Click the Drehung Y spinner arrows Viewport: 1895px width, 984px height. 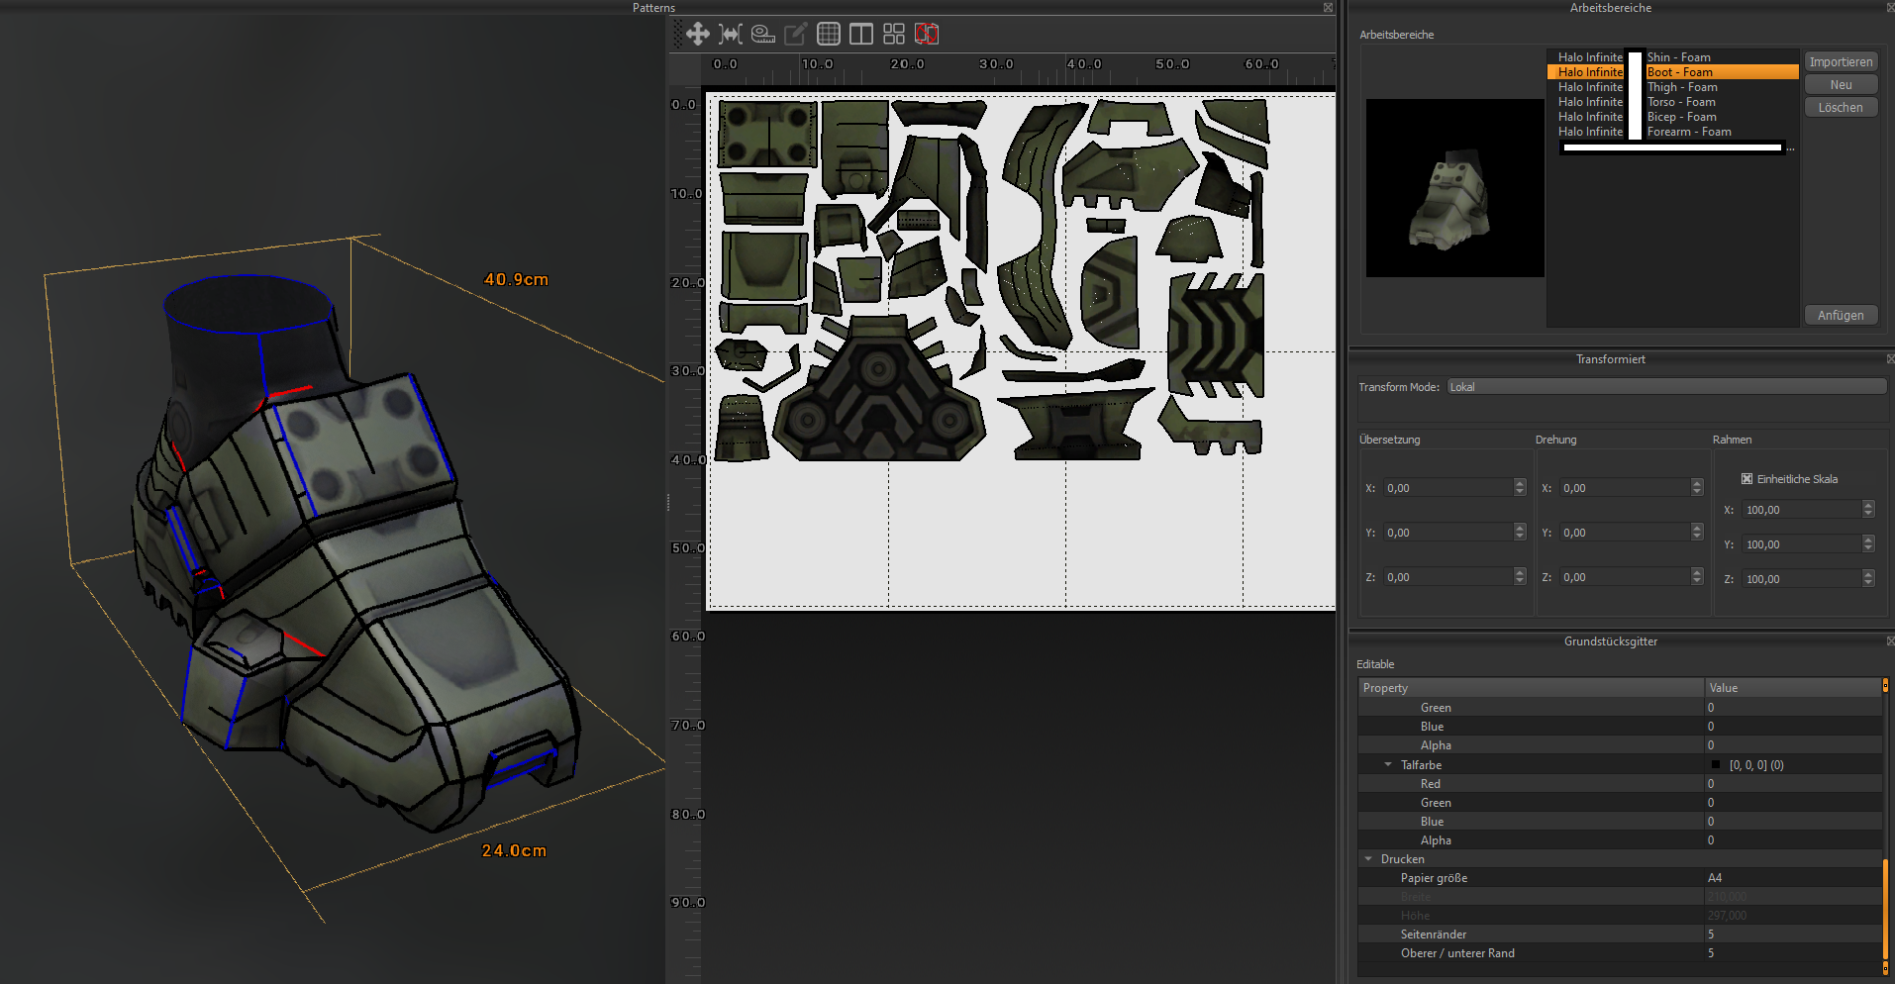point(1697,533)
